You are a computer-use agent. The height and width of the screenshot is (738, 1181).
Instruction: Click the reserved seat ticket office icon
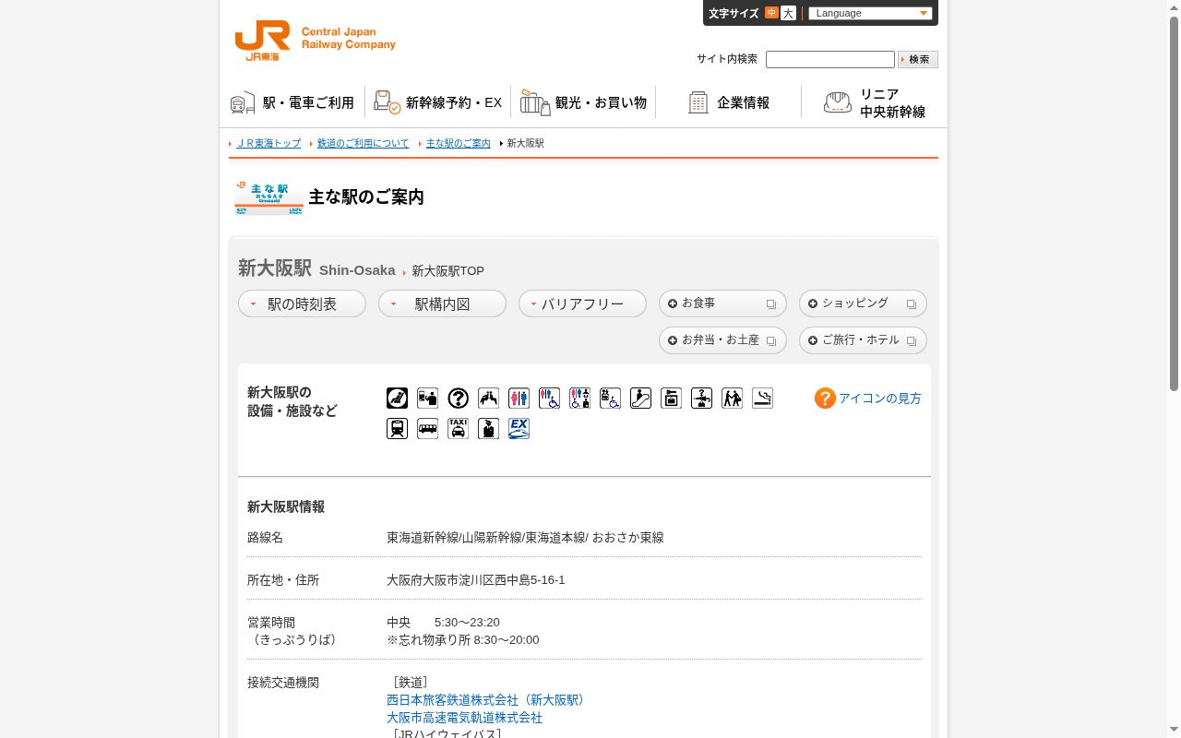[x=397, y=398]
